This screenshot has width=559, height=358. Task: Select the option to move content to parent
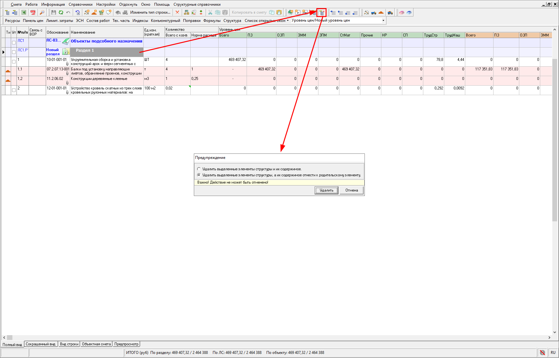(x=199, y=175)
